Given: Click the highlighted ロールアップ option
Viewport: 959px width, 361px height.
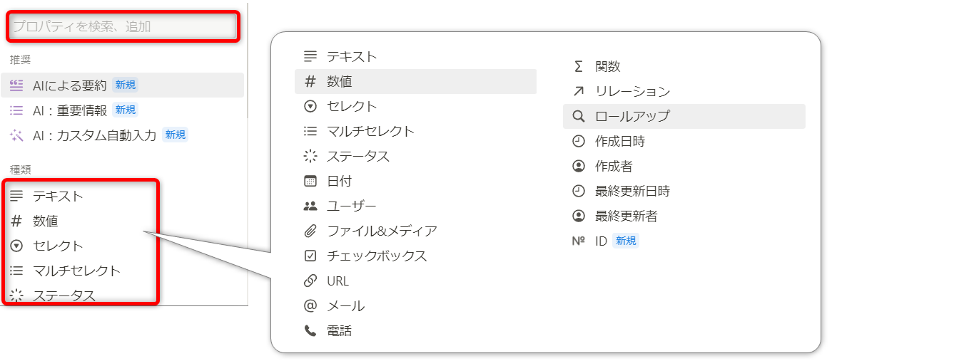Looking at the screenshot, I should click(x=632, y=116).
